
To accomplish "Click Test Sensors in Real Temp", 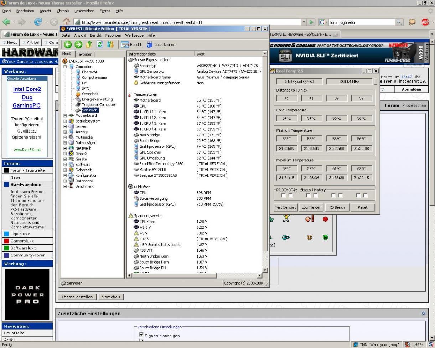I will (x=285, y=207).
